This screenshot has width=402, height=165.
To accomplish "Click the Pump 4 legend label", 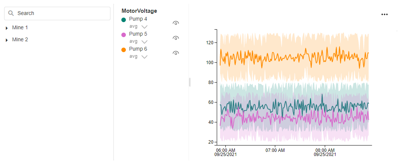I will point(138,19).
